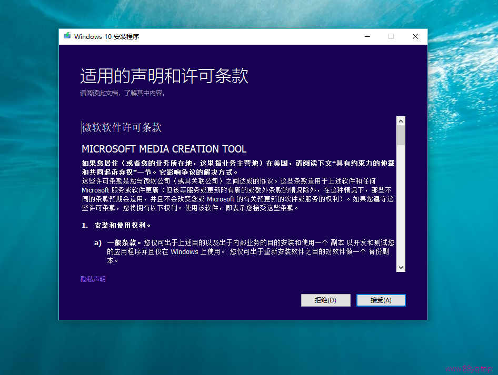498x375 pixels.
Task: Click the subtitle 请阅读此文档,了解其中内容
Action: [123, 93]
